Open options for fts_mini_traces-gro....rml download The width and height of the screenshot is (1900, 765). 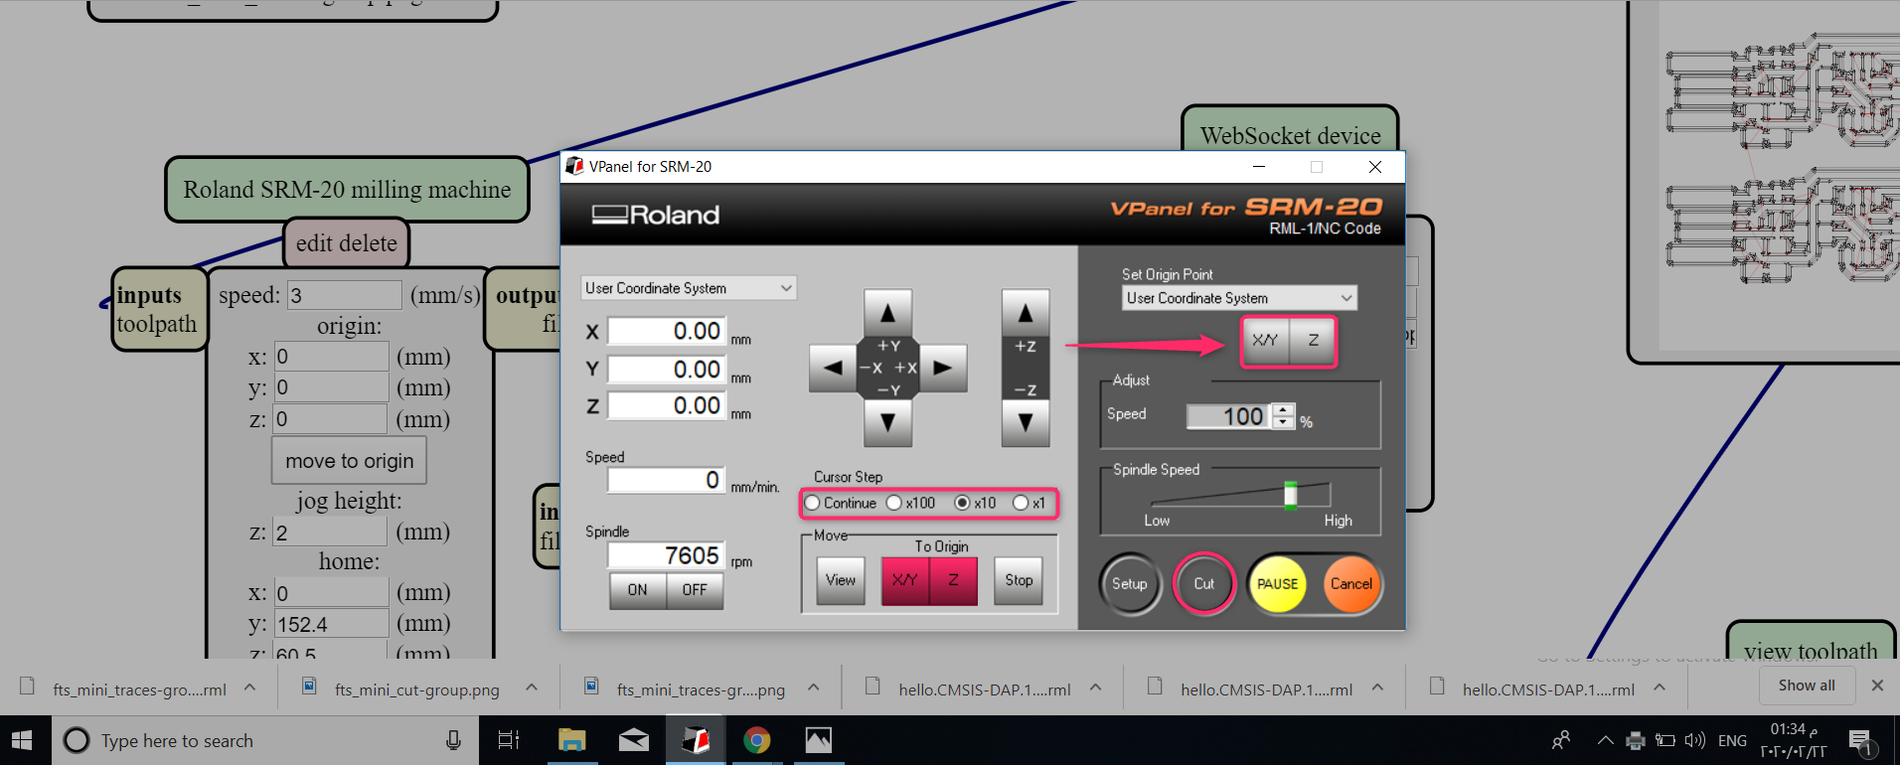tap(250, 688)
